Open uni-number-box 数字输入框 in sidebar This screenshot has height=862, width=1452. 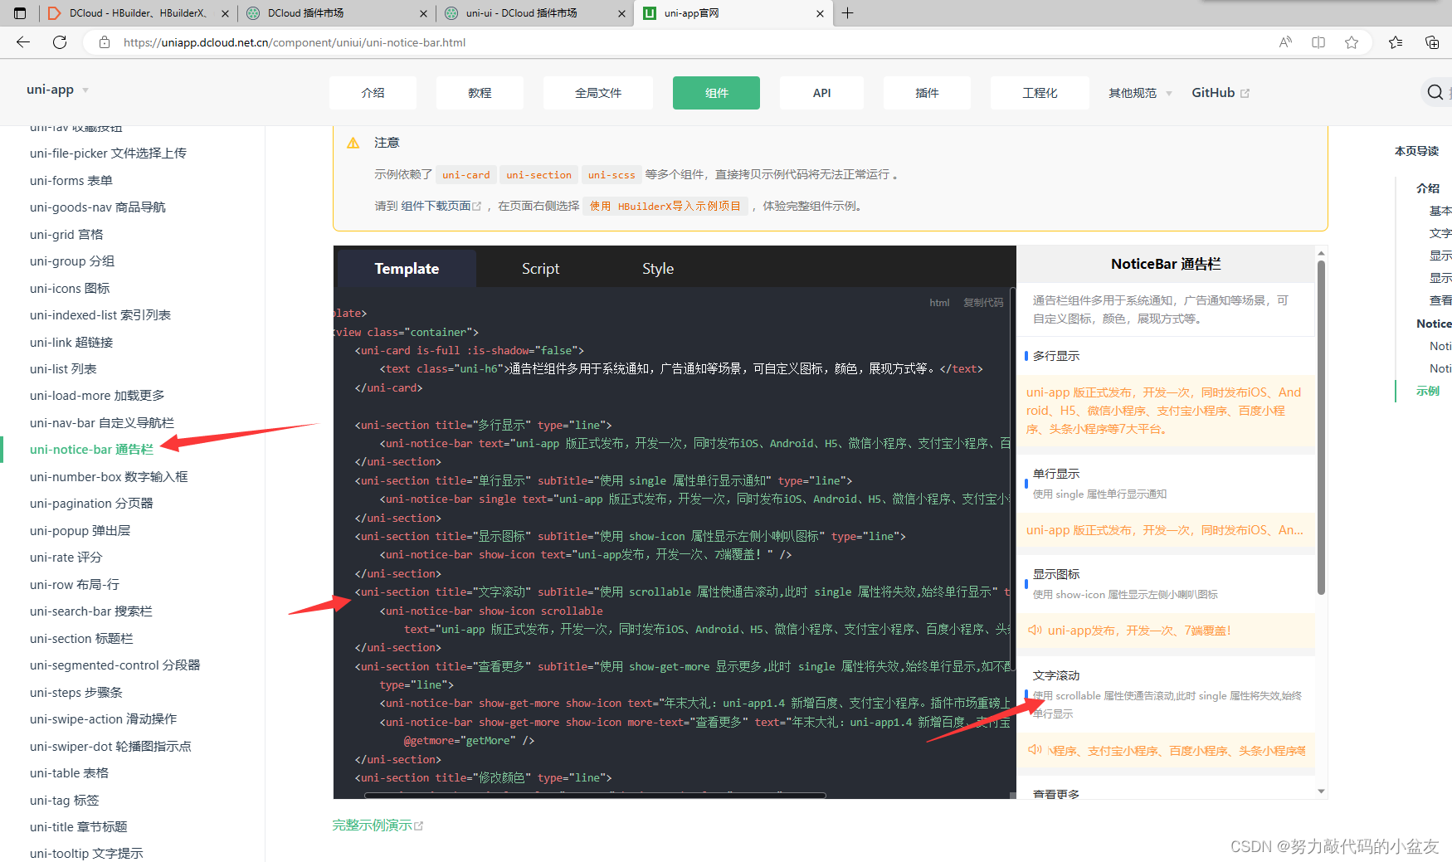109,477
